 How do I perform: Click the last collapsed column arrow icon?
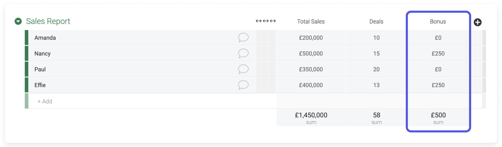point(273,21)
